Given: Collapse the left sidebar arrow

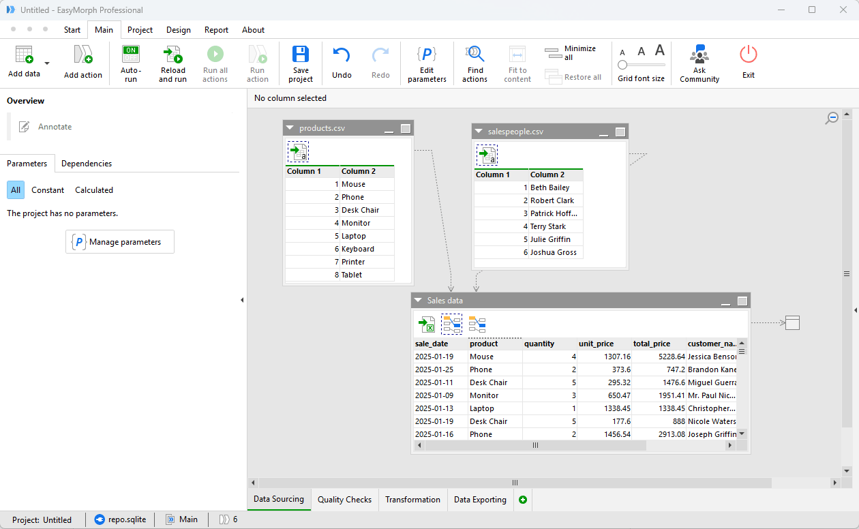Looking at the screenshot, I should click(242, 300).
